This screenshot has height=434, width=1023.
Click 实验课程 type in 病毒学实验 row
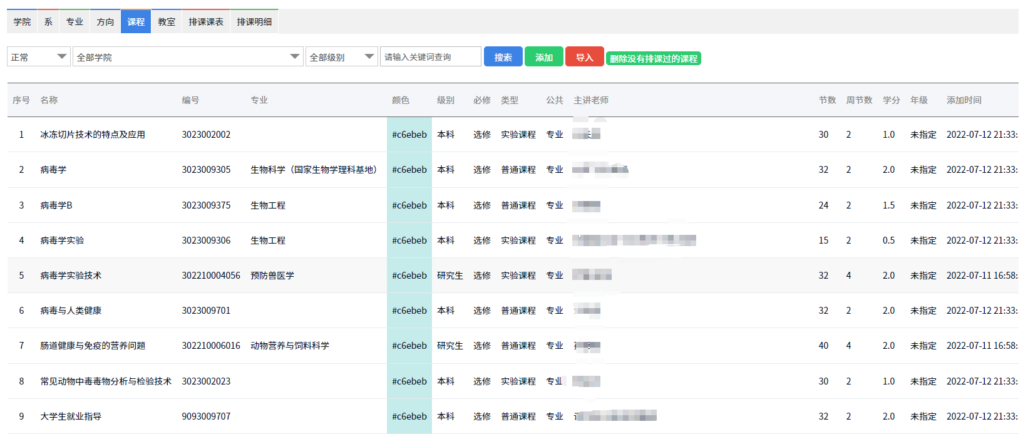518,240
